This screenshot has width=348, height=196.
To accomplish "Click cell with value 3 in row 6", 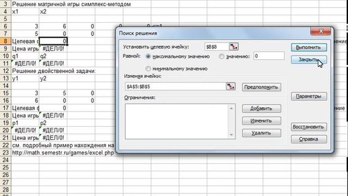I will point(25,27).
